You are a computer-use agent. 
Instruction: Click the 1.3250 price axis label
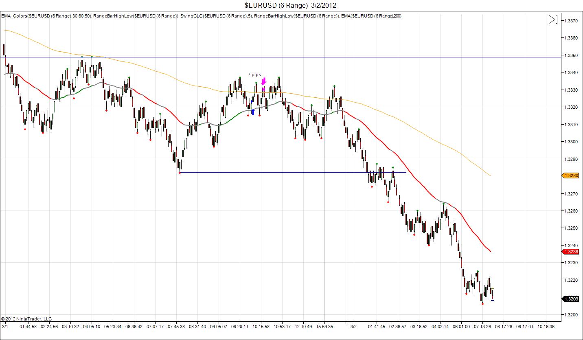pyautogui.click(x=570, y=228)
